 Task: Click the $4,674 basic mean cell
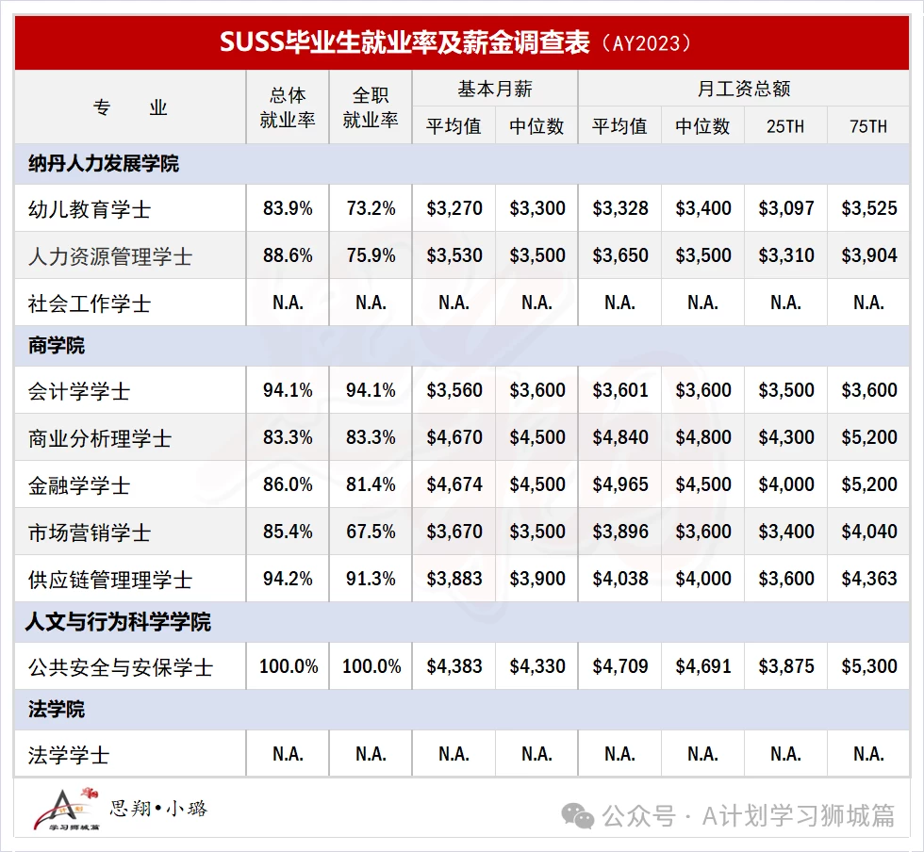[x=454, y=484]
